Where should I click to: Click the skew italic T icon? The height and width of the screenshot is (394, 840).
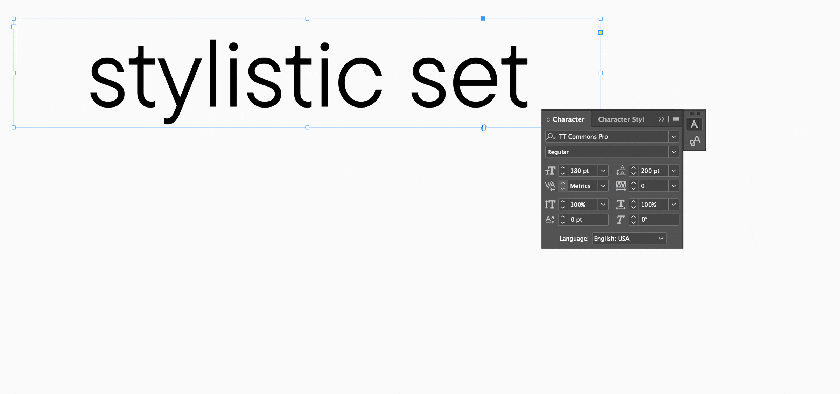(621, 220)
